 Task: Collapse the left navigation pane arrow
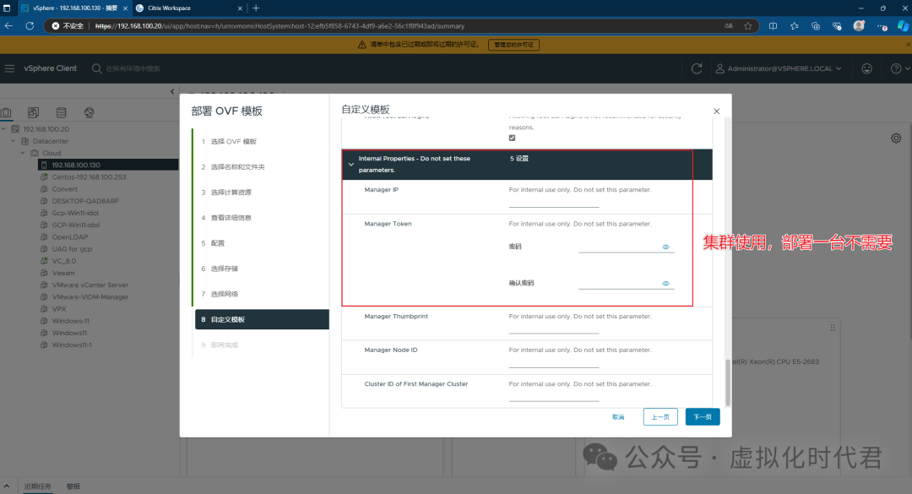tap(172, 91)
